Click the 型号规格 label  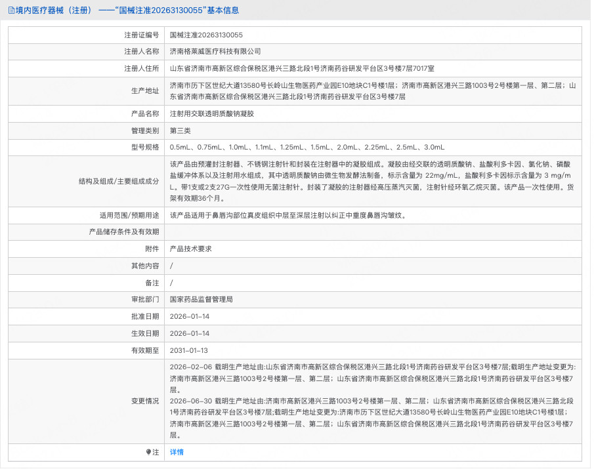click(145, 147)
